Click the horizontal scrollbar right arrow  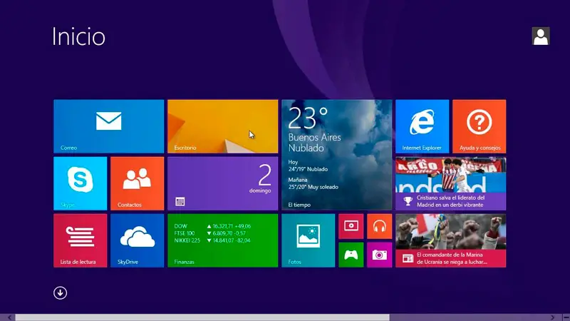(553, 317)
